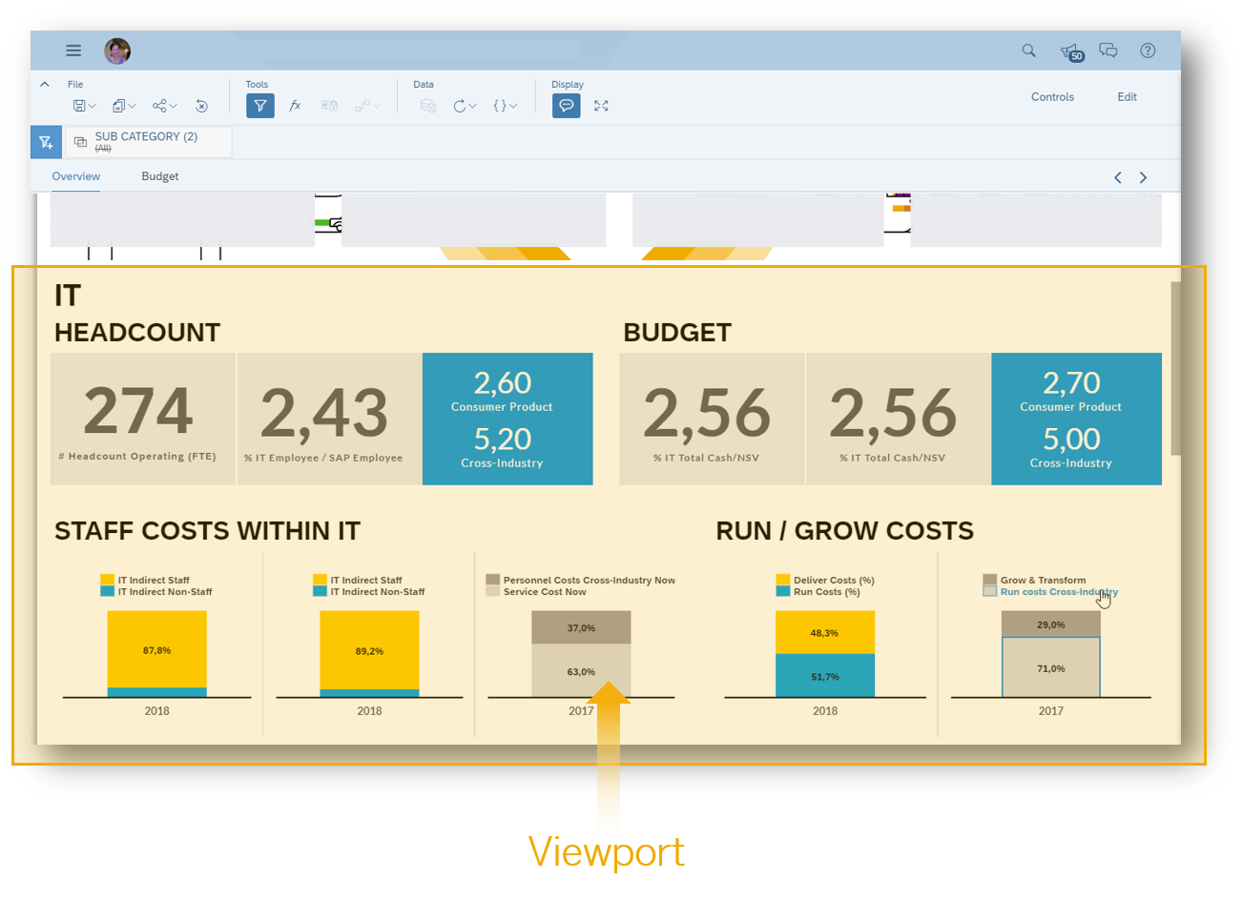Click the Edit button

1127,97
